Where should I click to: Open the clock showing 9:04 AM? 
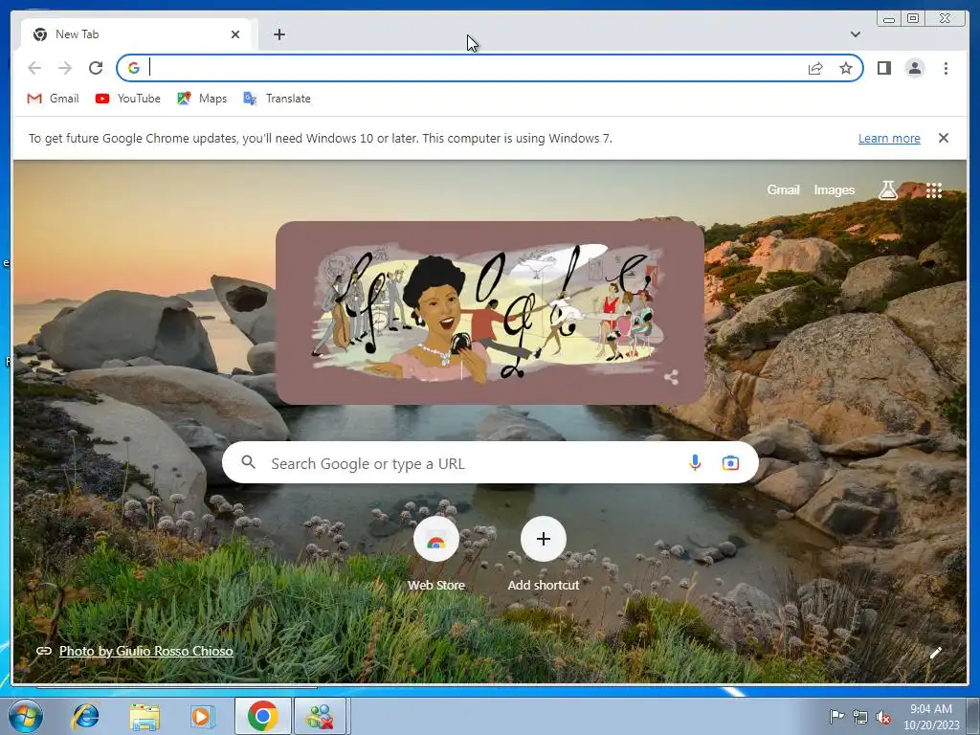930,717
